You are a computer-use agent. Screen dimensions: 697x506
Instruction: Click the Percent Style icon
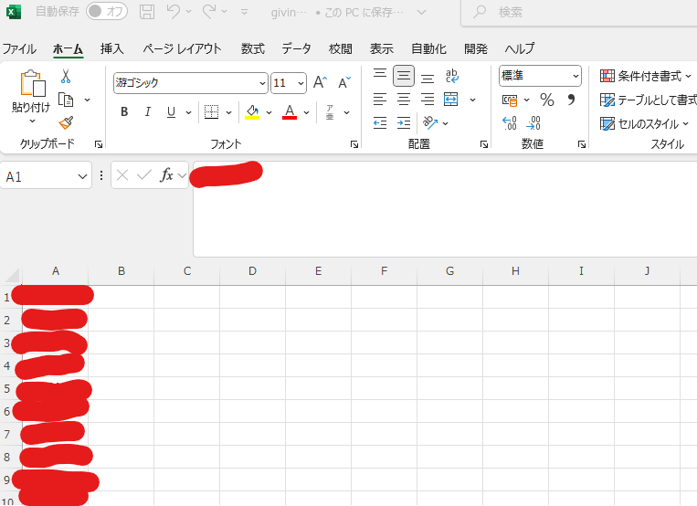pos(547,100)
